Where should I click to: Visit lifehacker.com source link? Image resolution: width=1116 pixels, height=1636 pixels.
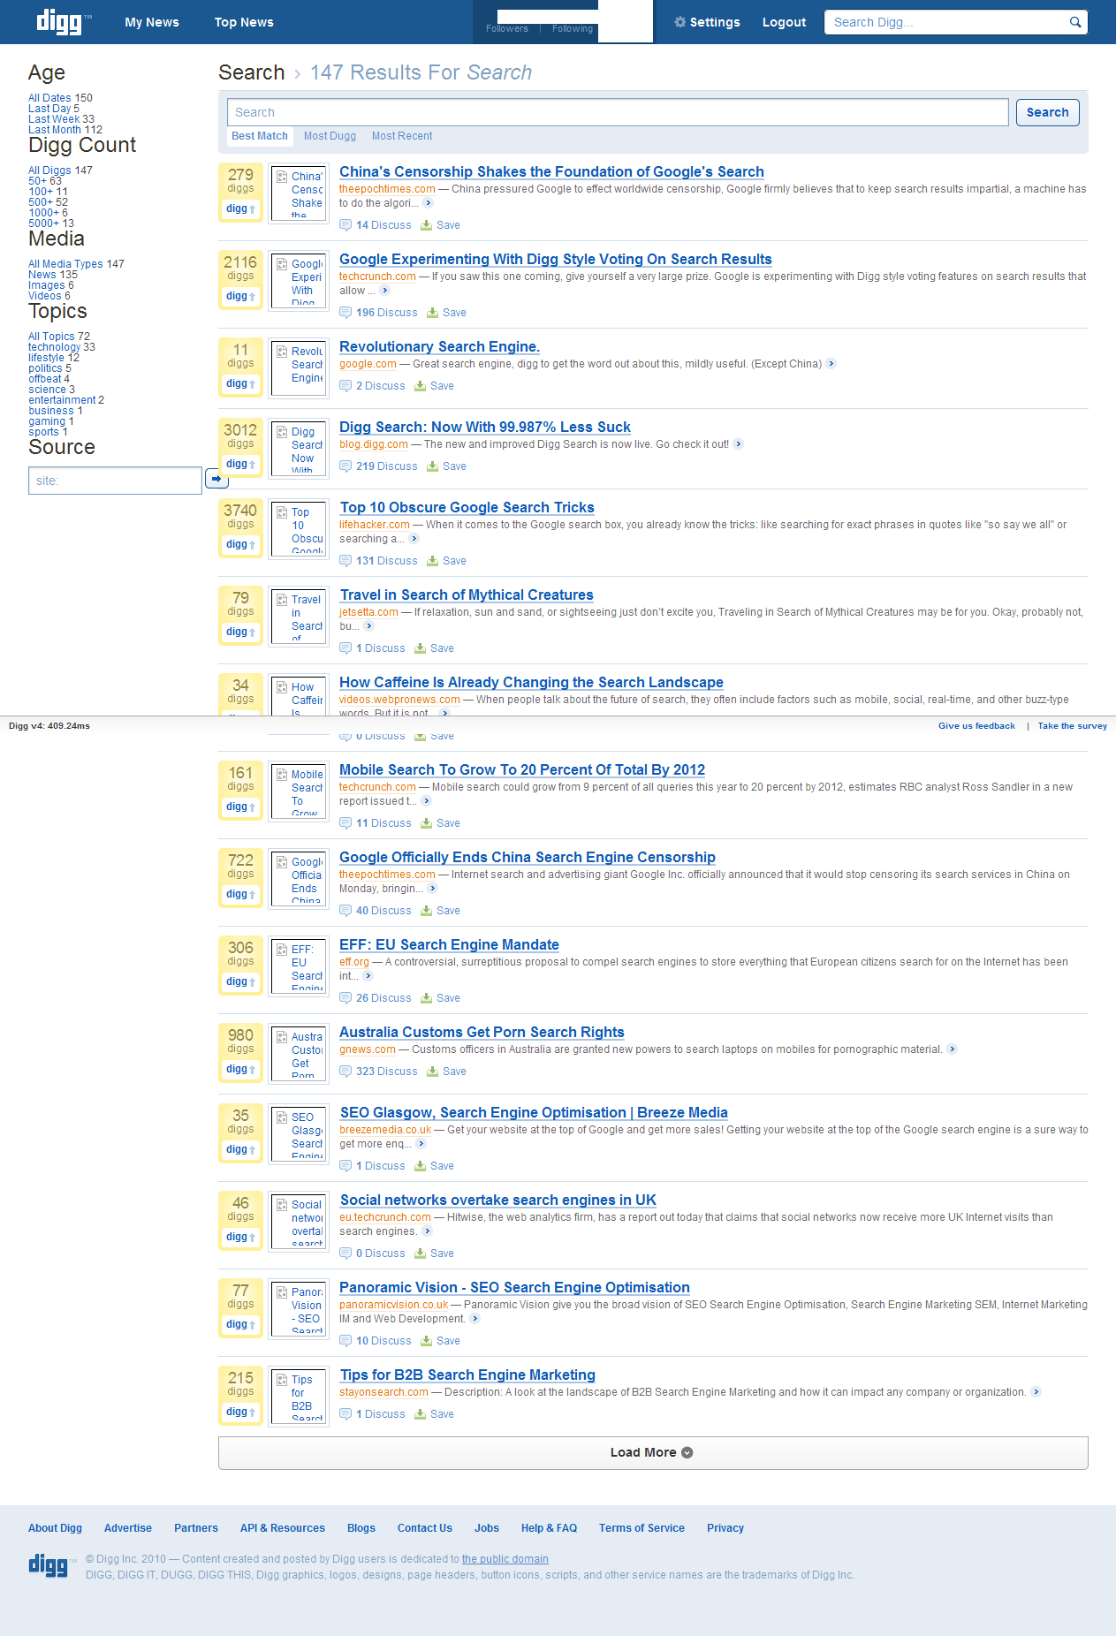click(x=375, y=525)
